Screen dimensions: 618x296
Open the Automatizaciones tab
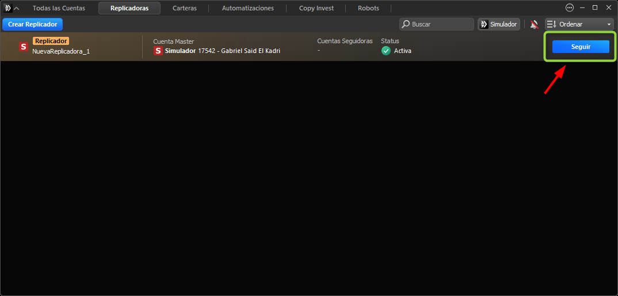pos(248,8)
